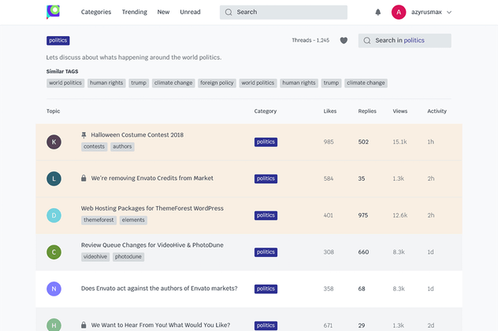Go to Trending threads
This screenshot has height=331, width=498.
click(134, 12)
